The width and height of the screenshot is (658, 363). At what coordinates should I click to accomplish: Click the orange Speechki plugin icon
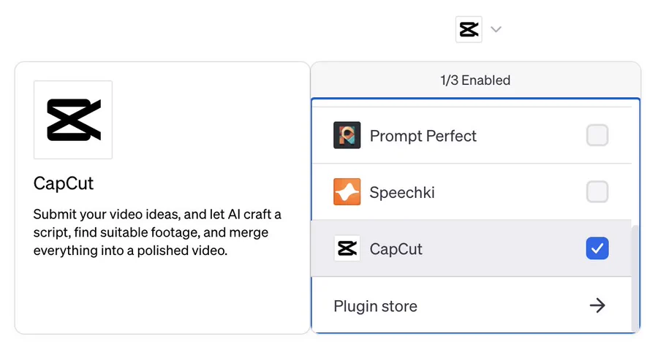(347, 191)
